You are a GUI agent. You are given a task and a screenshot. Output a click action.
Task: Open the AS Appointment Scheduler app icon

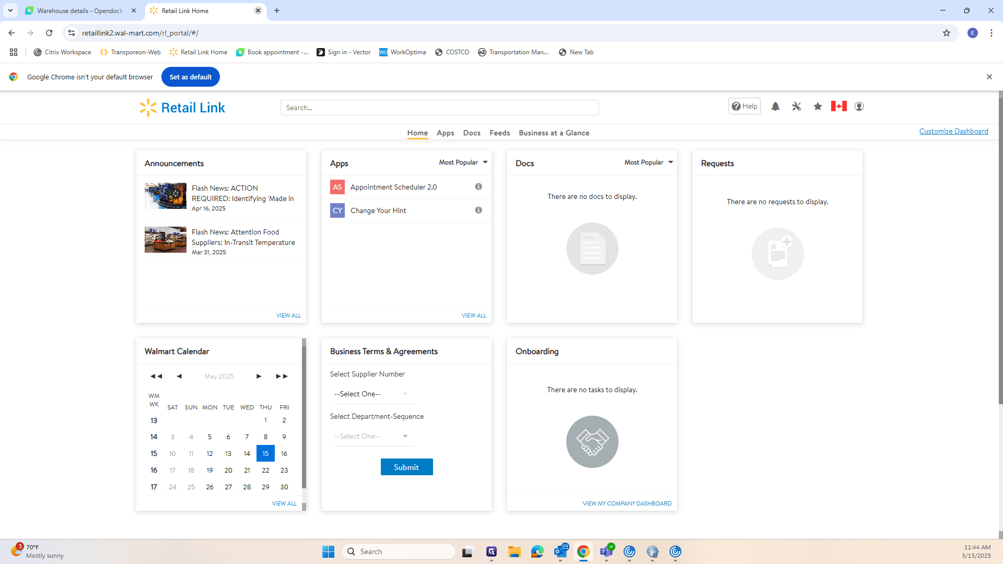337,187
